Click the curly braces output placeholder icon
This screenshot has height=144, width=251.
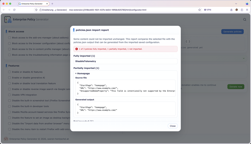coord(188,41)
